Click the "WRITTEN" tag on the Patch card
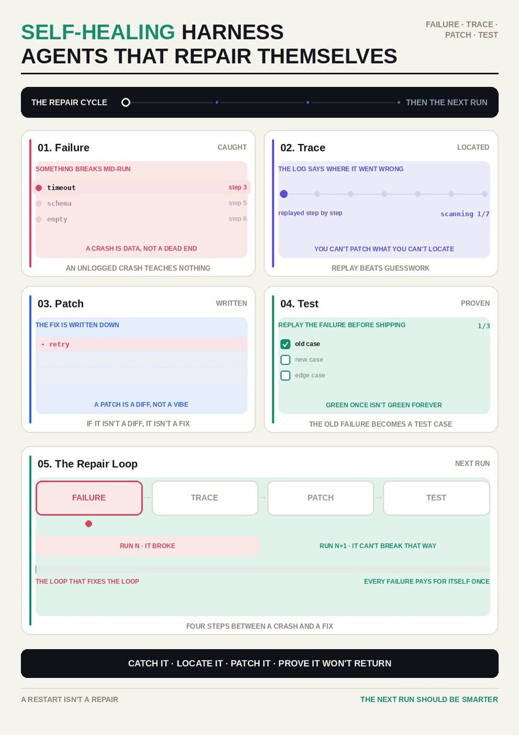Viewport: 519px width, 735px height. 231,303
